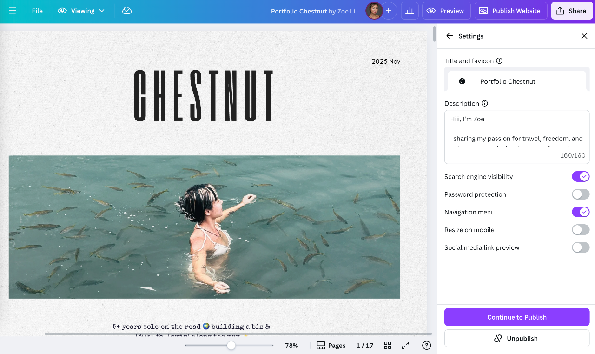Click the plus icon to add collaborators
This screenshot has height=354, width=595.
click(x=389, y=11)
